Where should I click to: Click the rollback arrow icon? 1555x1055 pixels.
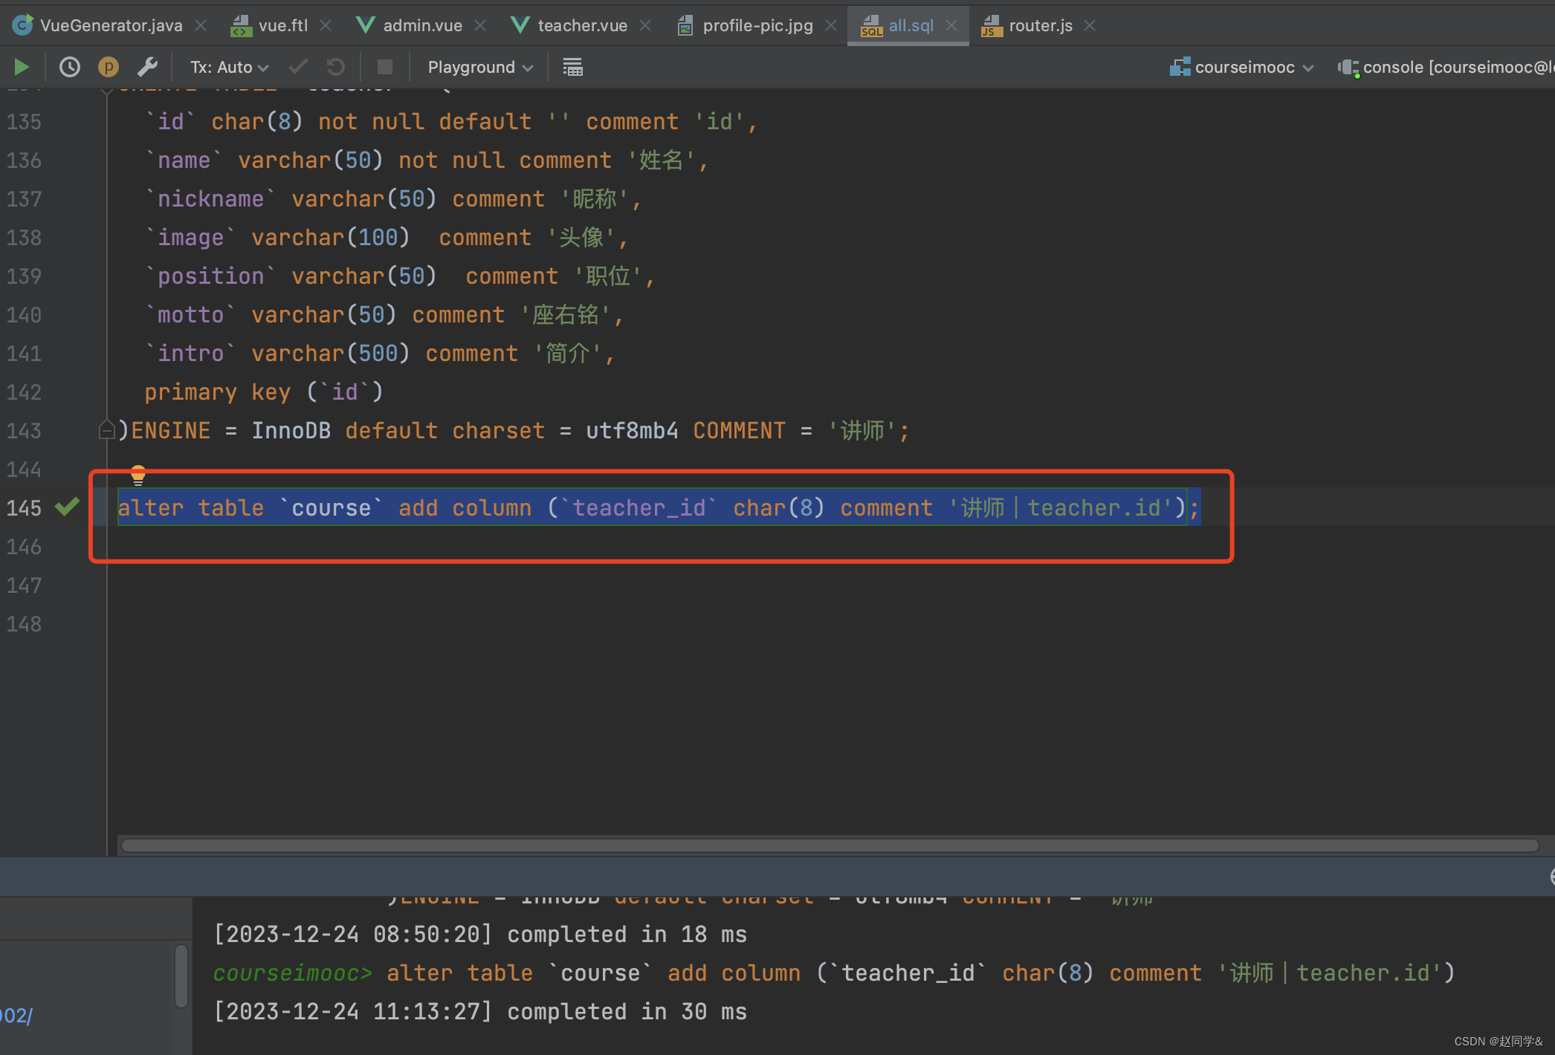(336, 68)
